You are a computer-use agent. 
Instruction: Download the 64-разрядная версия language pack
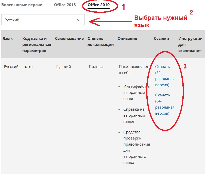click(x=165, y=104)
